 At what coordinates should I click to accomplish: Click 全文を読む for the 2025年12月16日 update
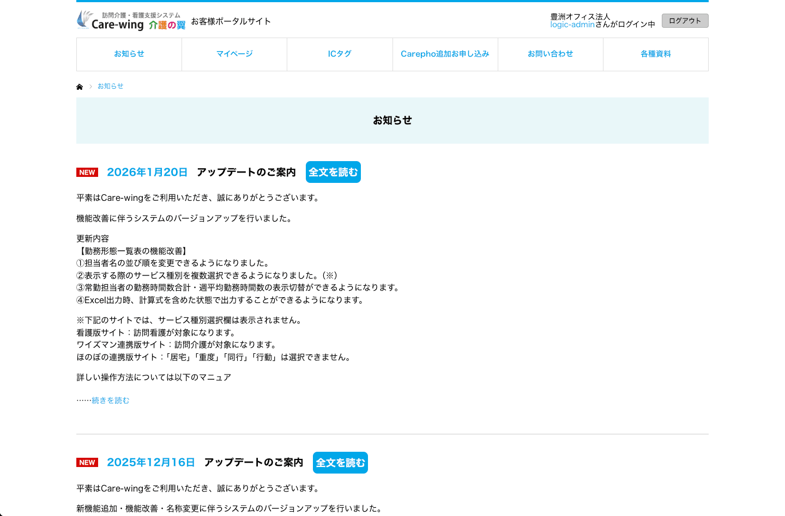point(340,462)
